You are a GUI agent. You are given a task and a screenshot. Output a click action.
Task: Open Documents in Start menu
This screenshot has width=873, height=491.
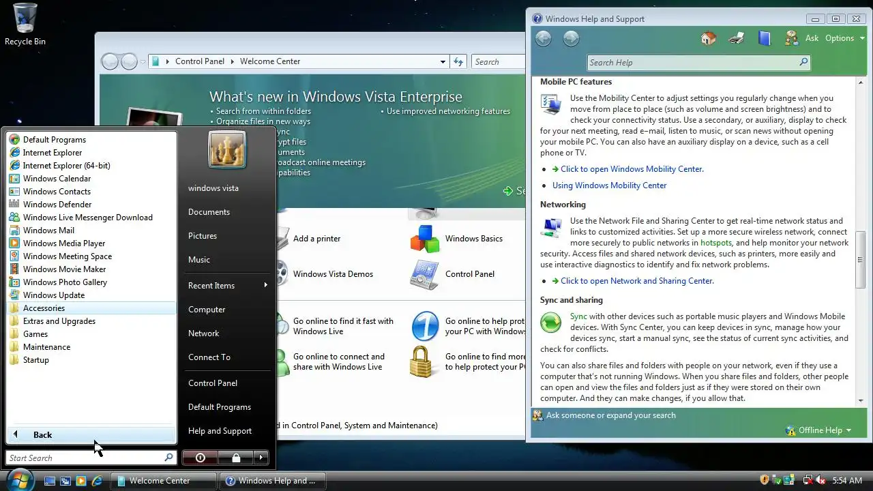point(227,212)
